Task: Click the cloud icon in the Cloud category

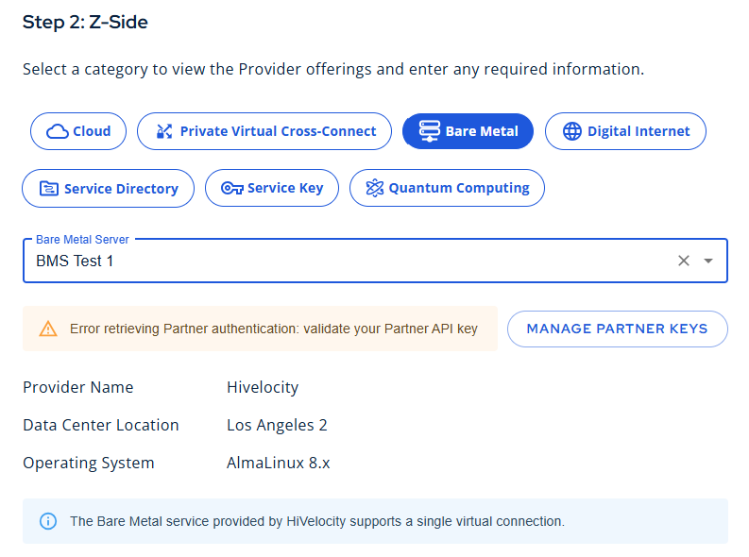Action: pos(58,131)
